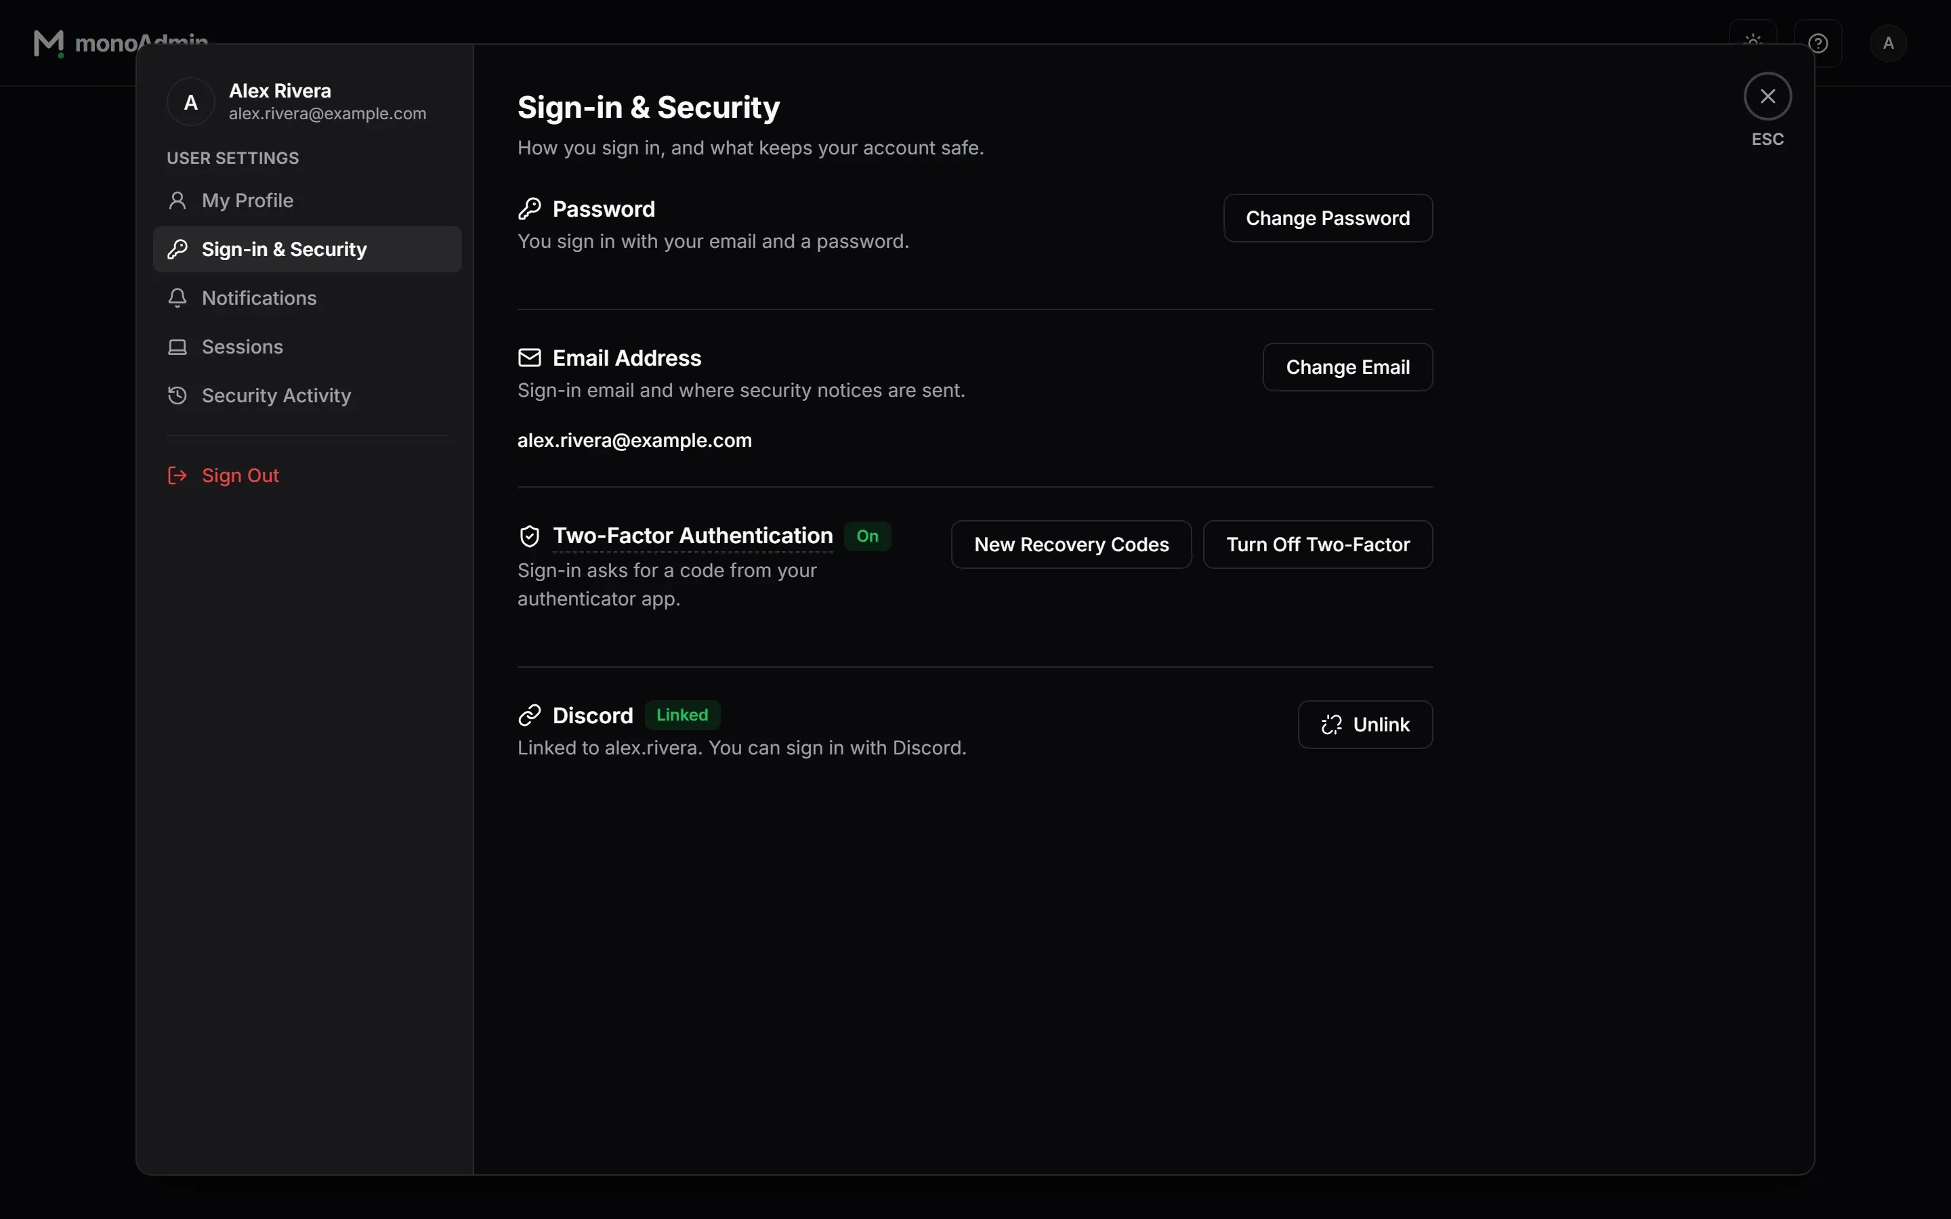Click the USER SETTINGS section label
The height and width of the screenshot is (1219, 1951).
point(232,158)
